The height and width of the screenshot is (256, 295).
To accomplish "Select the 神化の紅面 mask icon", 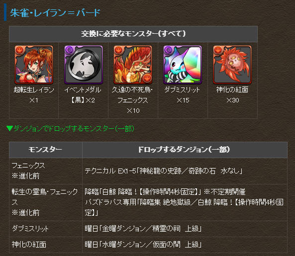I will click(232, 65).
